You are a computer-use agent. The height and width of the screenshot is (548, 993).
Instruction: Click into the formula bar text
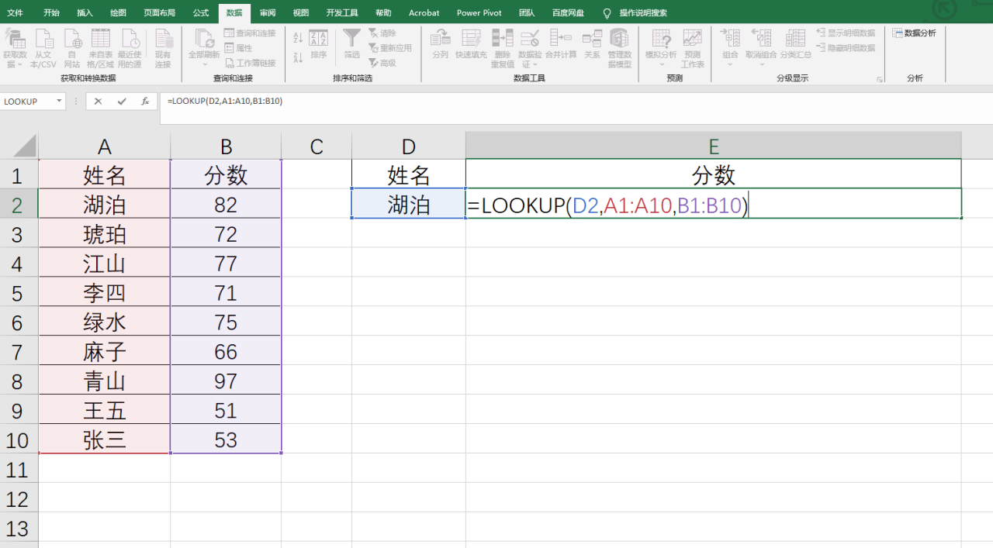point(223,102)
